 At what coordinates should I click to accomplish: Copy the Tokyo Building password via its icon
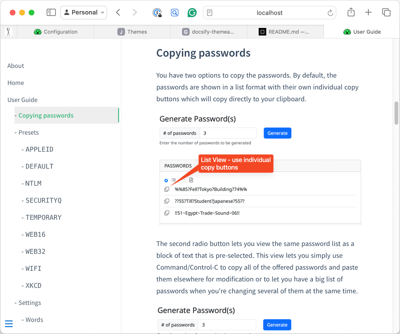167,189
